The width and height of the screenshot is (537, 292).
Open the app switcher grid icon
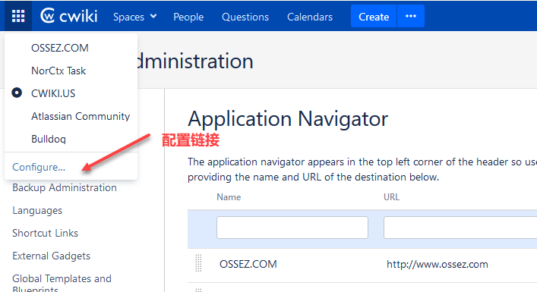coord(18,16)
